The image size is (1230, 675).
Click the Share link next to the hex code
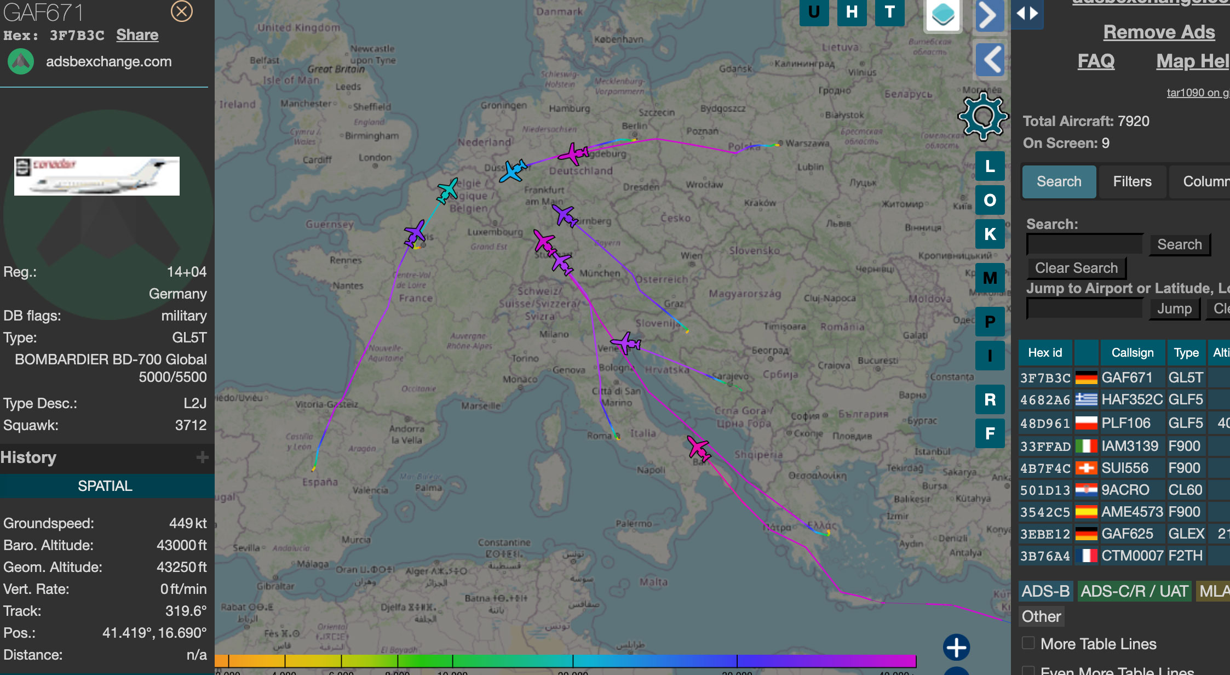(x=137, y=35)
